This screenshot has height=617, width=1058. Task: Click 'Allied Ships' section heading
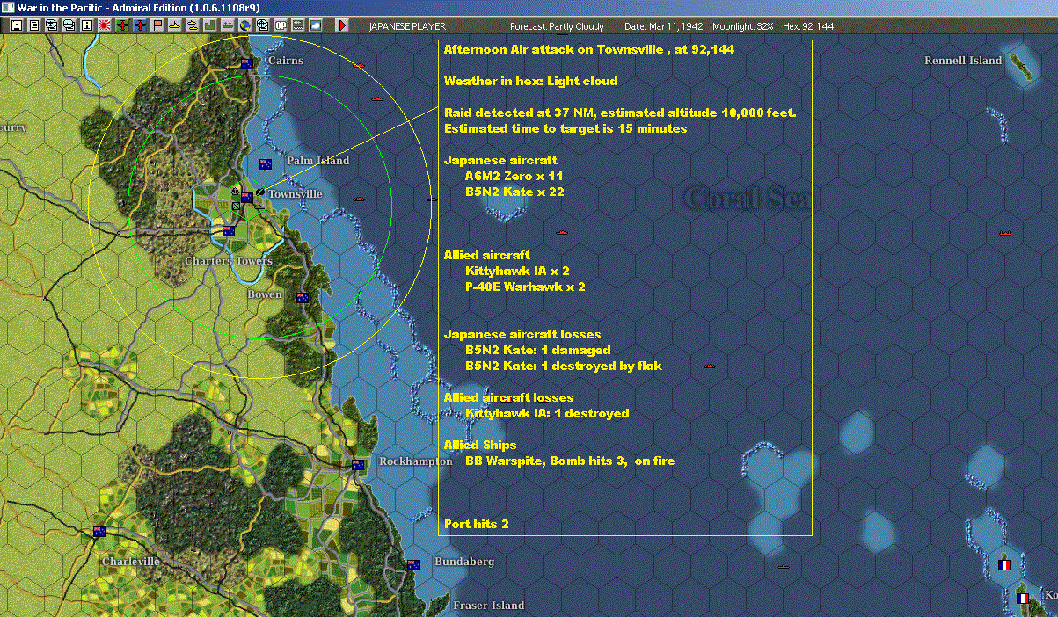pyautogui.click(x=480, y=446)
